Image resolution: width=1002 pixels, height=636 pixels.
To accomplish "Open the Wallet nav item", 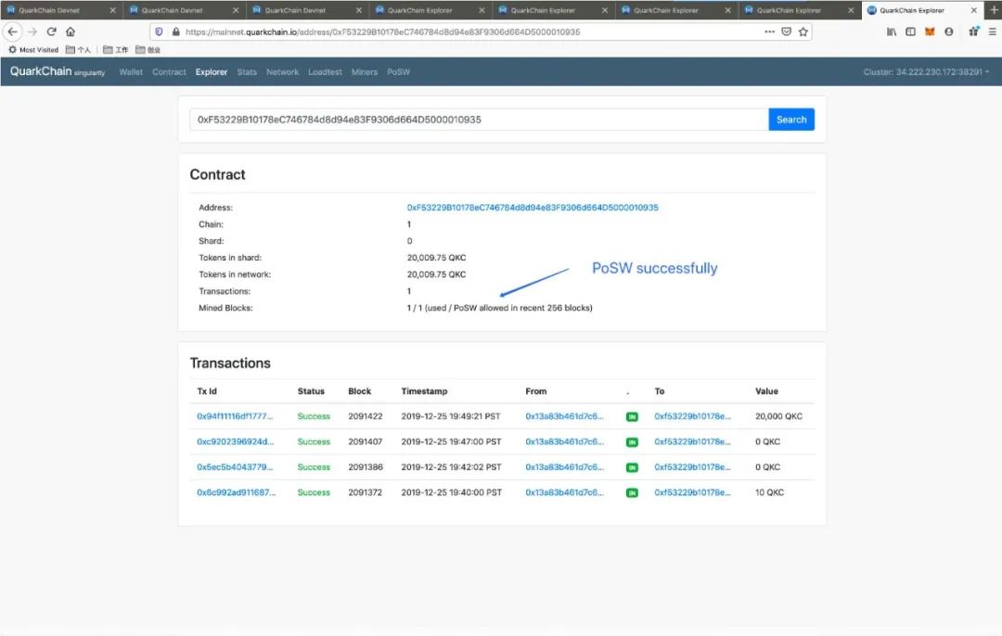I will pyautogui.click(x=131, y=72).
